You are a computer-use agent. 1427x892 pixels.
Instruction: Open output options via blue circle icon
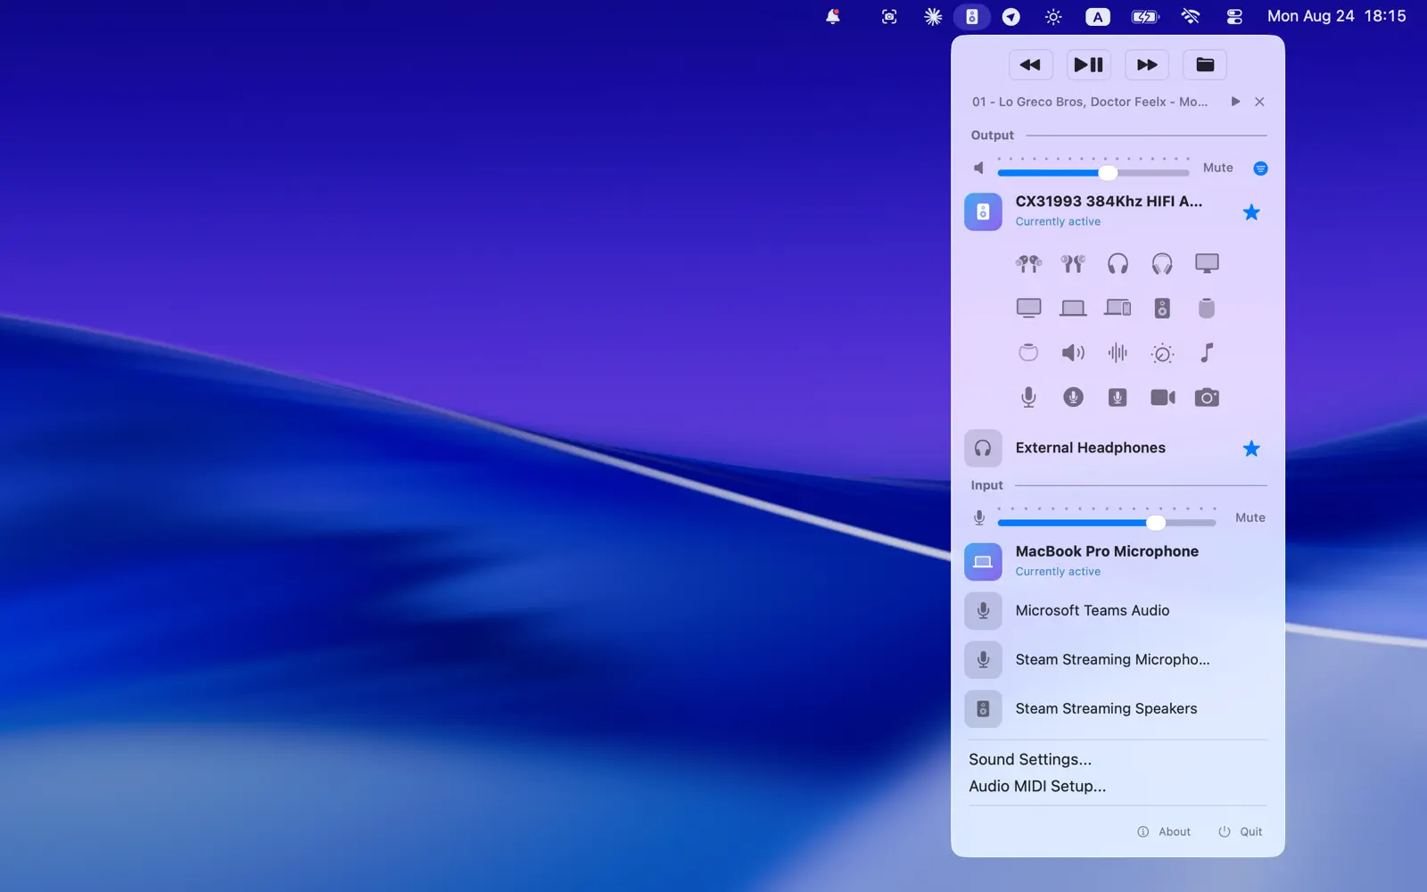pos(1260,169)
